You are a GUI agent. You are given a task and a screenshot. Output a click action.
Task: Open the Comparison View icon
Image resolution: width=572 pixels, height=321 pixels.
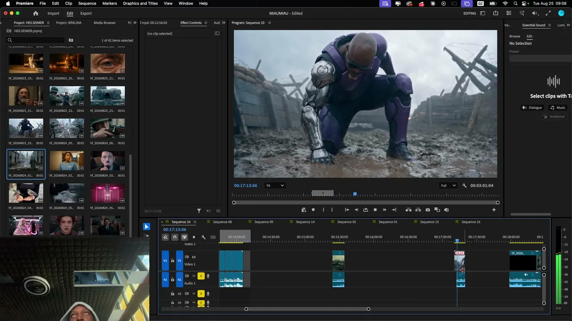click(437, 210)
